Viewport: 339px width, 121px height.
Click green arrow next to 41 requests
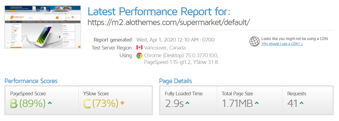(x=301, y=103)
